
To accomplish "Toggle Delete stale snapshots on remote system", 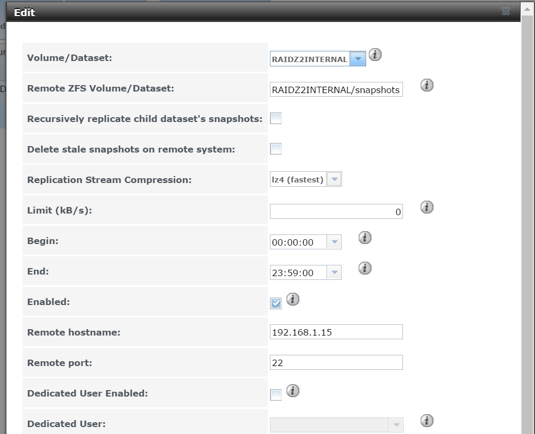I will tap(276, 149).
